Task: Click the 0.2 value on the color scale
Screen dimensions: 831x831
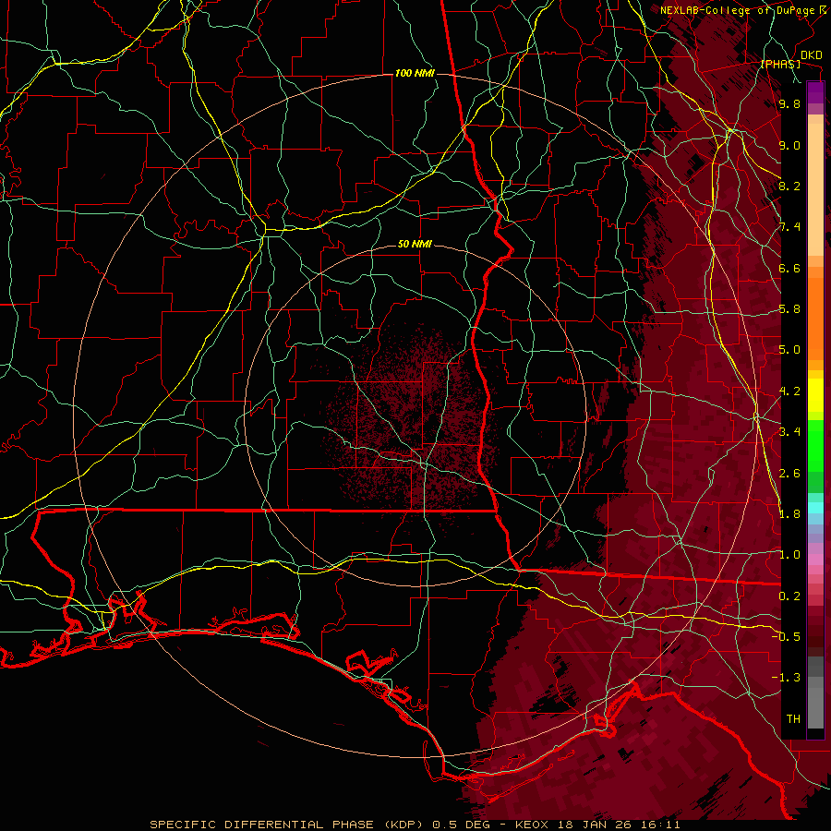Action: pyautogui.click(x=789, y=596)
